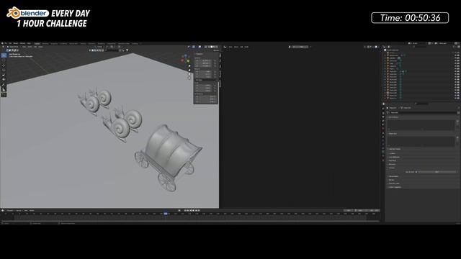This screenshot has width=461, height=259.
Task: Open the pivot point dropdown in viewport header
Action: (107, 47)
